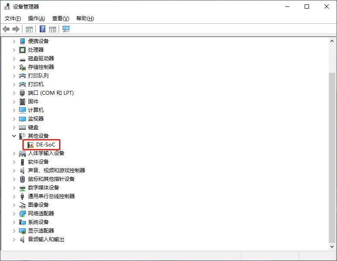
Task: Click the 鼠标和其他指针设备 mouse icon
Action: tap(22, 179)
